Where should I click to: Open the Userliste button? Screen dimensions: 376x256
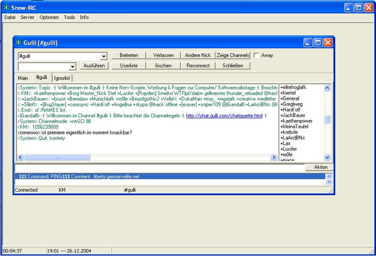[129, 65]
